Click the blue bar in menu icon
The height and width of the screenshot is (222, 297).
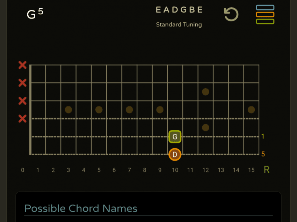[265, 8]
